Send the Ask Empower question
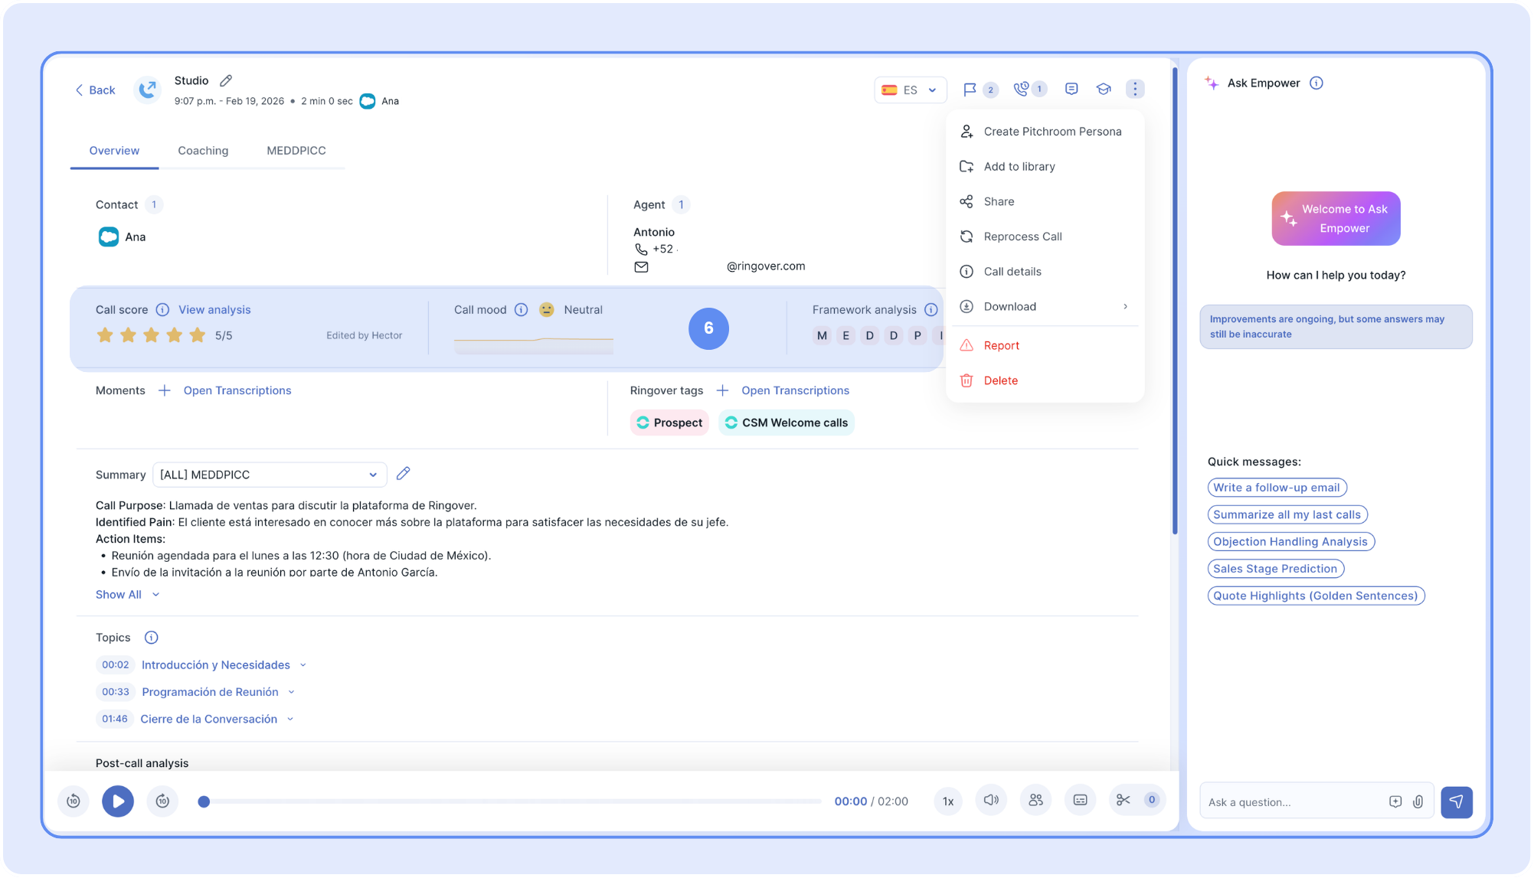Image resolution: width=1534 pixels, height=878 pixels. click(x=1456, y=802)
